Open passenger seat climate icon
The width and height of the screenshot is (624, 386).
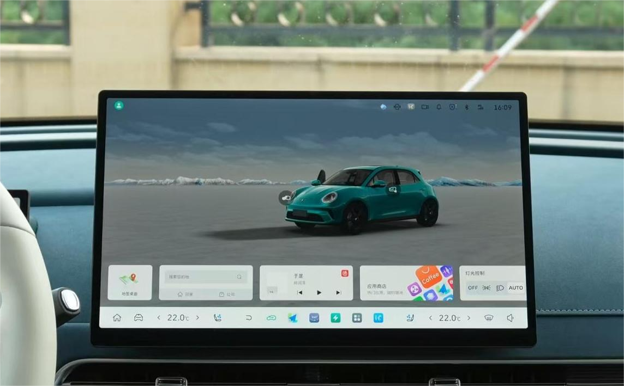click(x=410, y=318)
